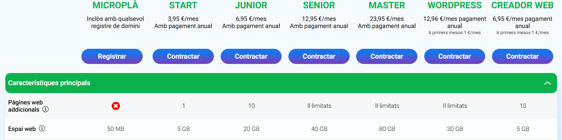Select the START plan heading
The width and height of the screenshot is (562, 140).
pos(183,5)
